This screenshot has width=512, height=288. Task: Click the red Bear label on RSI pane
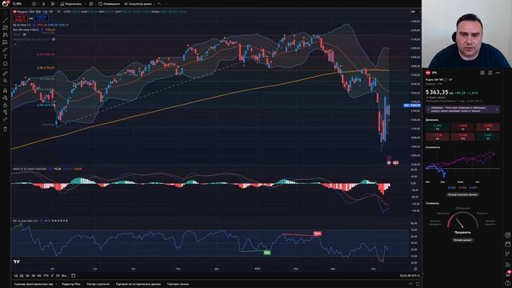(317, 234)
